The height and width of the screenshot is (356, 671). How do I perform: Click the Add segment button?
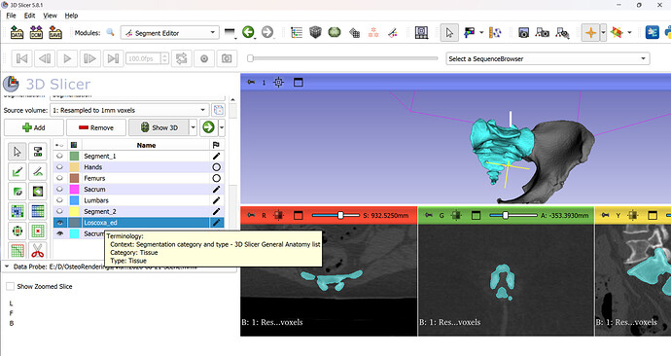click(34, 127)
